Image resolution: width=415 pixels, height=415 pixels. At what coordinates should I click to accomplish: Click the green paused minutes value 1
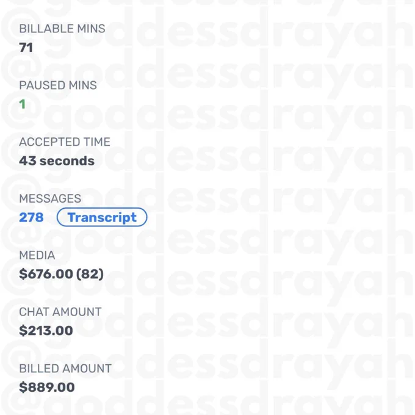tap(23, 104)
